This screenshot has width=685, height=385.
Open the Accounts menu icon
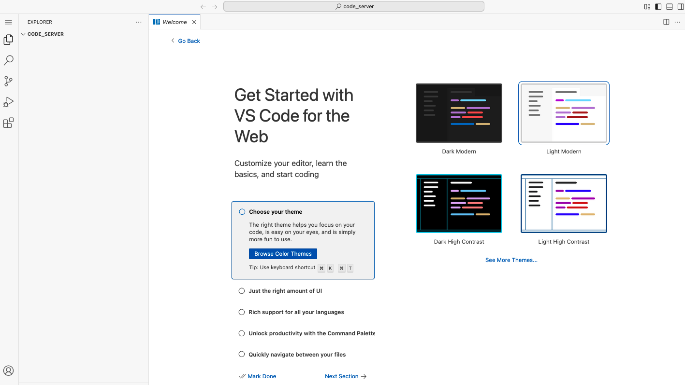coord(8,371)
